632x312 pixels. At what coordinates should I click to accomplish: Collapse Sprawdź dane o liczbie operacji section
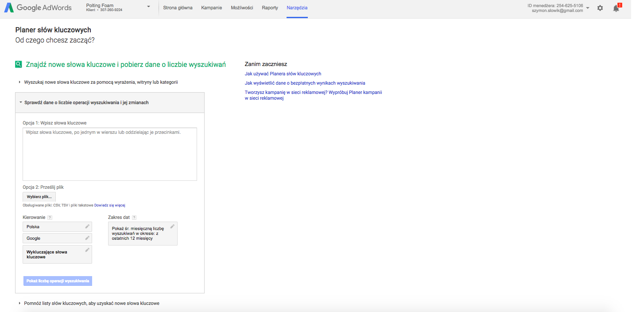pos(110,102)
